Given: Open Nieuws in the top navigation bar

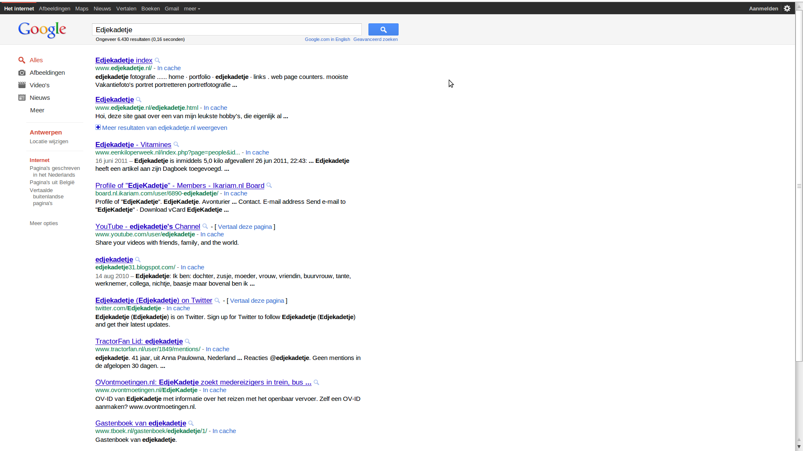Looking at the screenshot, I should point(102,9).
